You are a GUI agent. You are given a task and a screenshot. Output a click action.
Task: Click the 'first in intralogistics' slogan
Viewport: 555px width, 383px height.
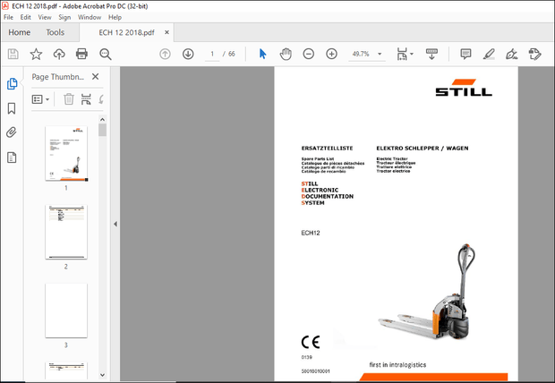(397, 364)
